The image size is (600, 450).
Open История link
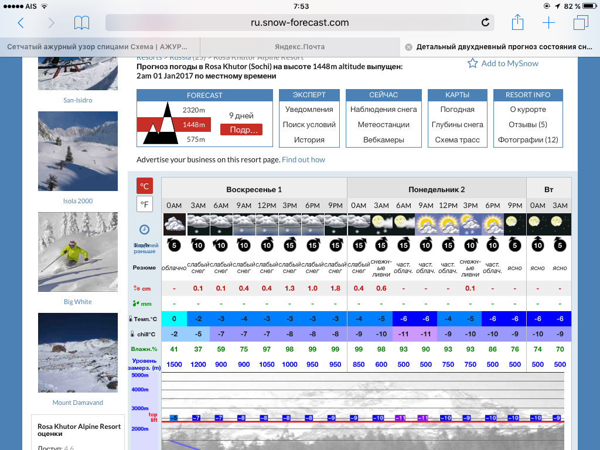coord(309,140)
